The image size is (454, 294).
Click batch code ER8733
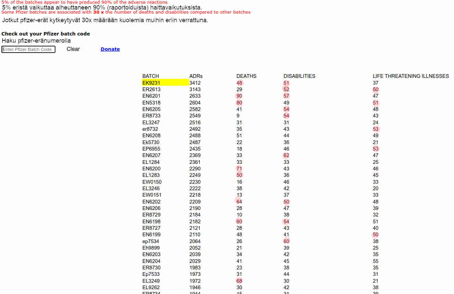coord(151,116)
